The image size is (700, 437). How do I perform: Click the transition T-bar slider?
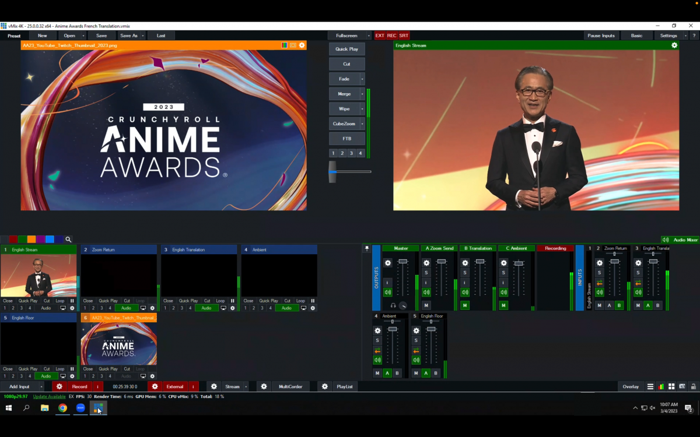pyautogui.click(x=332, y=172)
